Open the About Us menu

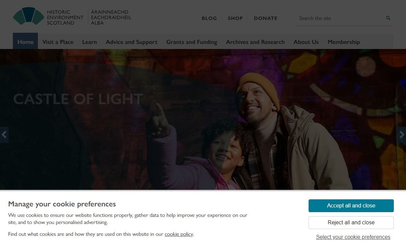pos(306,42)
